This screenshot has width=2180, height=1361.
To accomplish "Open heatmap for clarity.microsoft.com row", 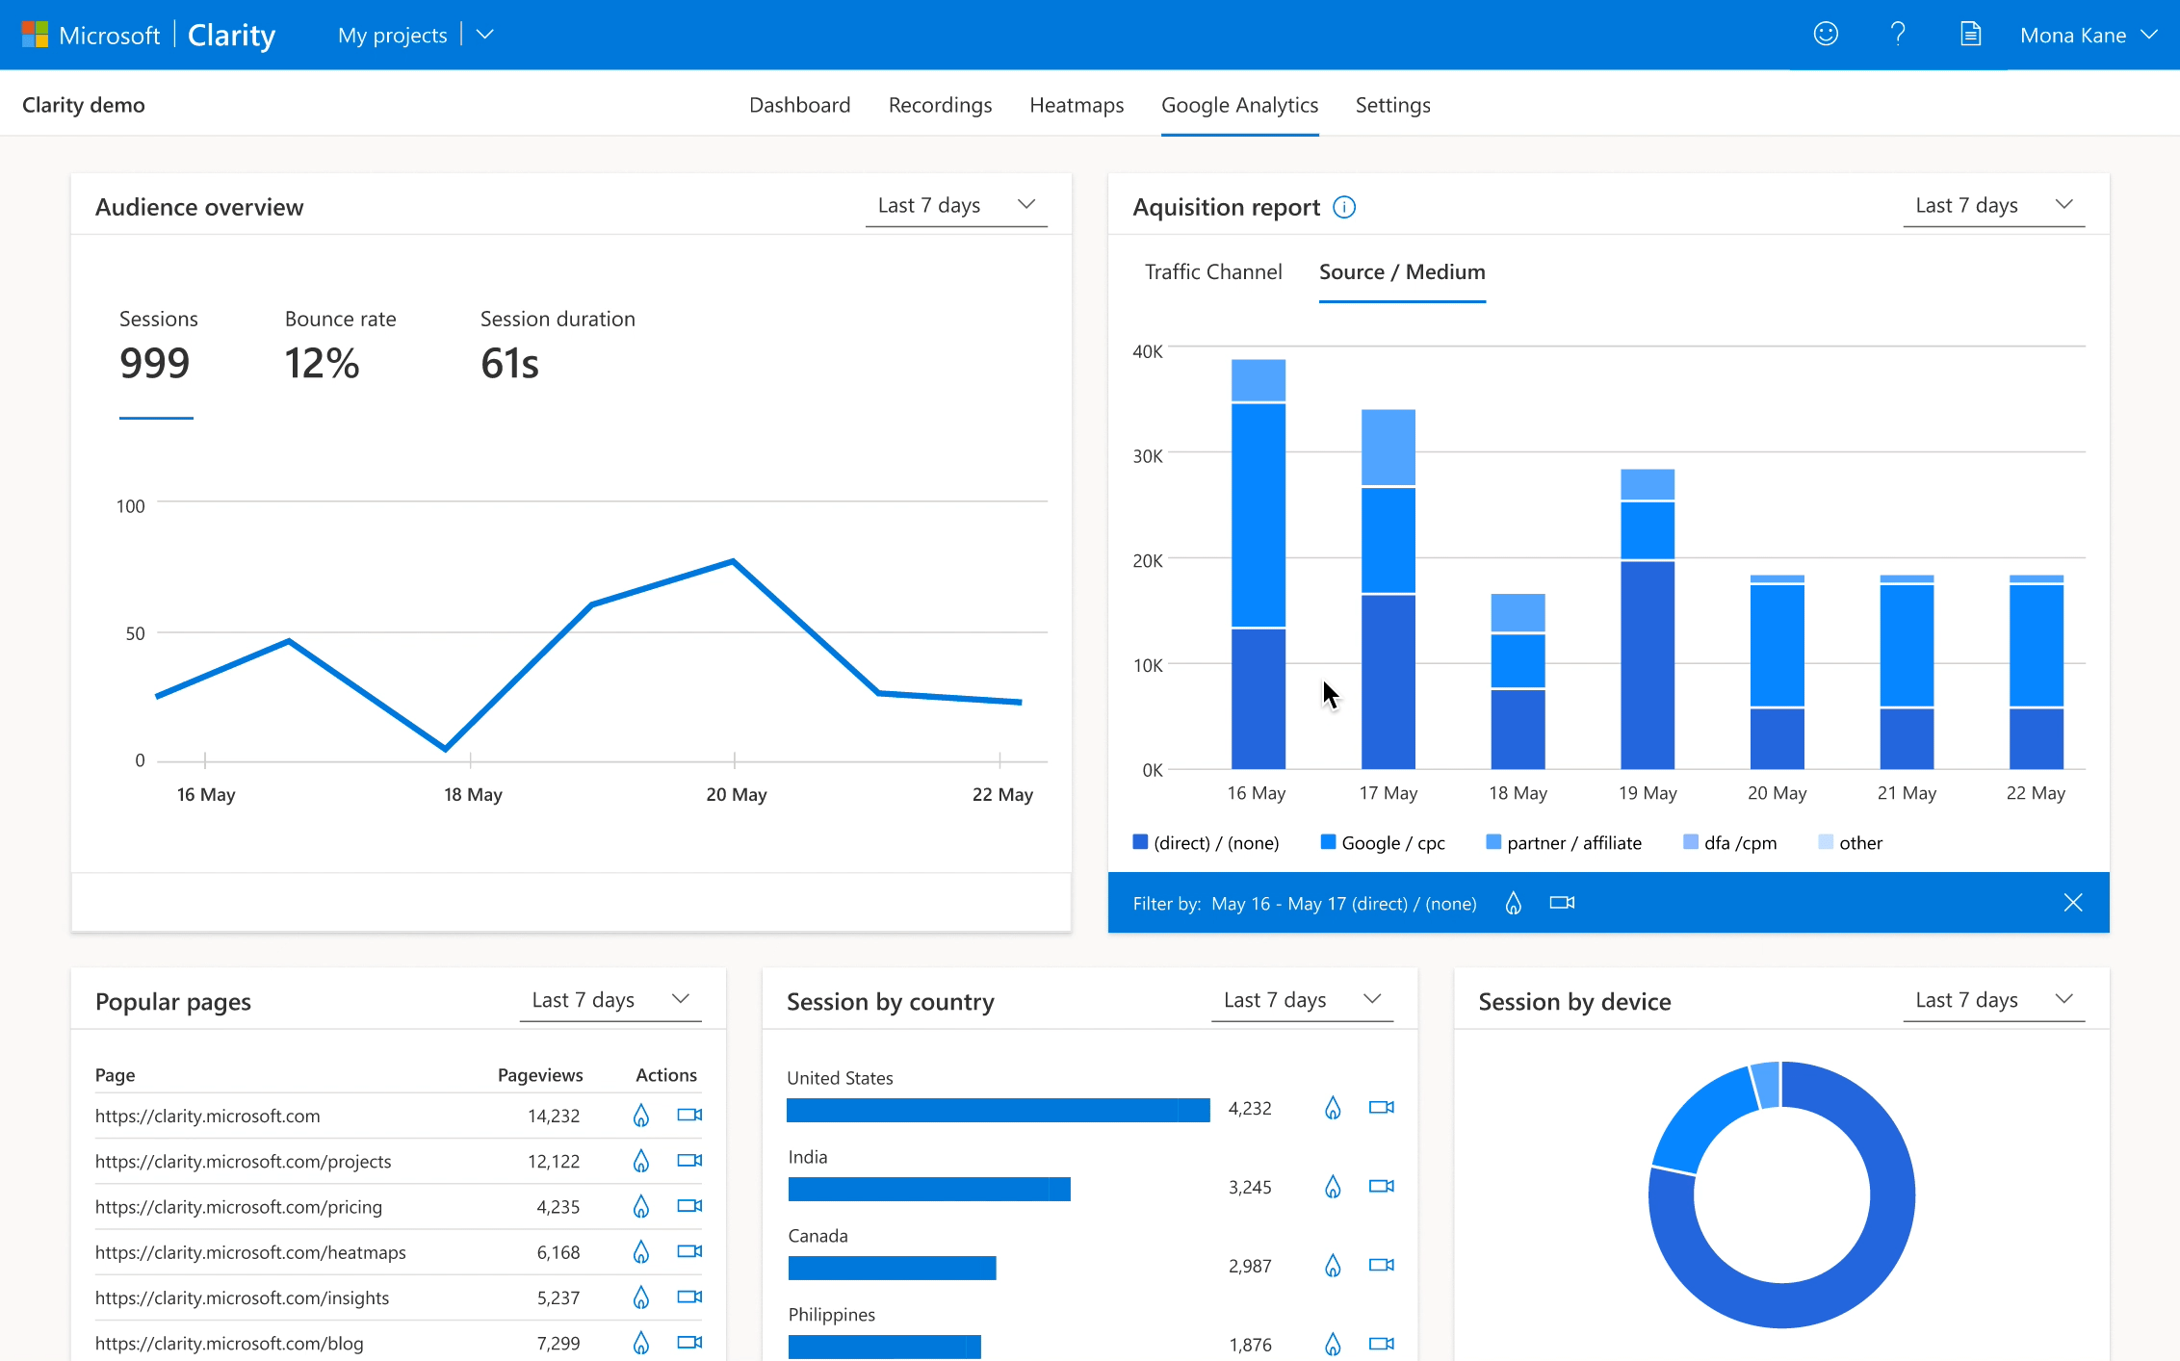I will click(641, 1116).
